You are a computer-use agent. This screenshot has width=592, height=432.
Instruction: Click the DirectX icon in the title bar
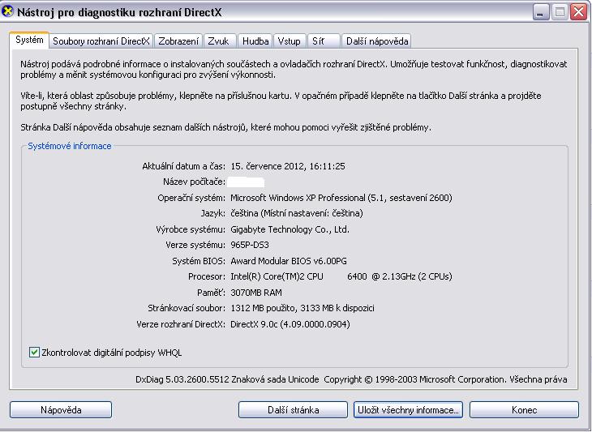point(7,11)
